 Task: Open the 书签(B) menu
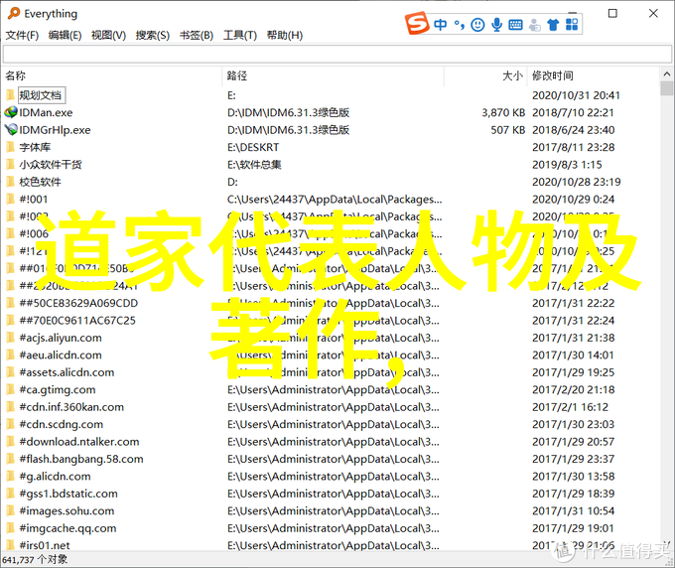[x=196, y=35]
